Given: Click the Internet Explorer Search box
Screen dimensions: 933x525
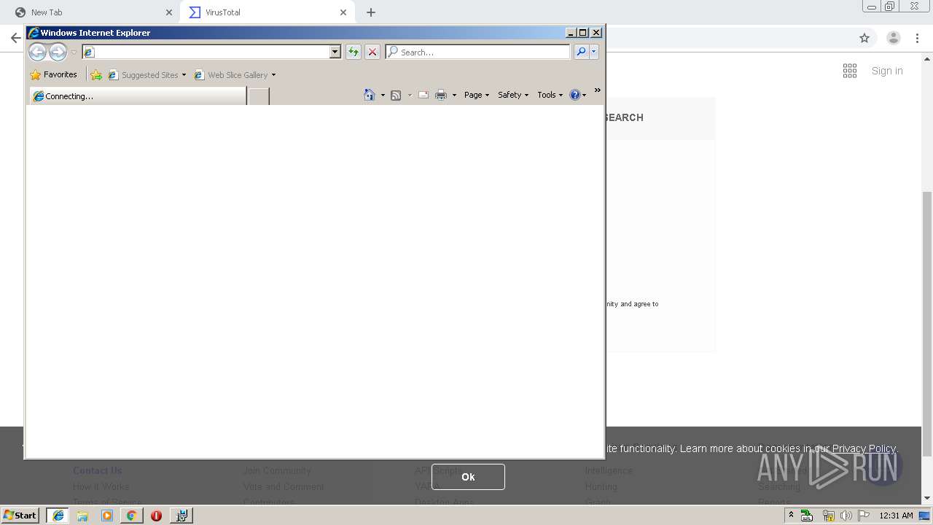Looking at the screenshot, I should point(477,52).
